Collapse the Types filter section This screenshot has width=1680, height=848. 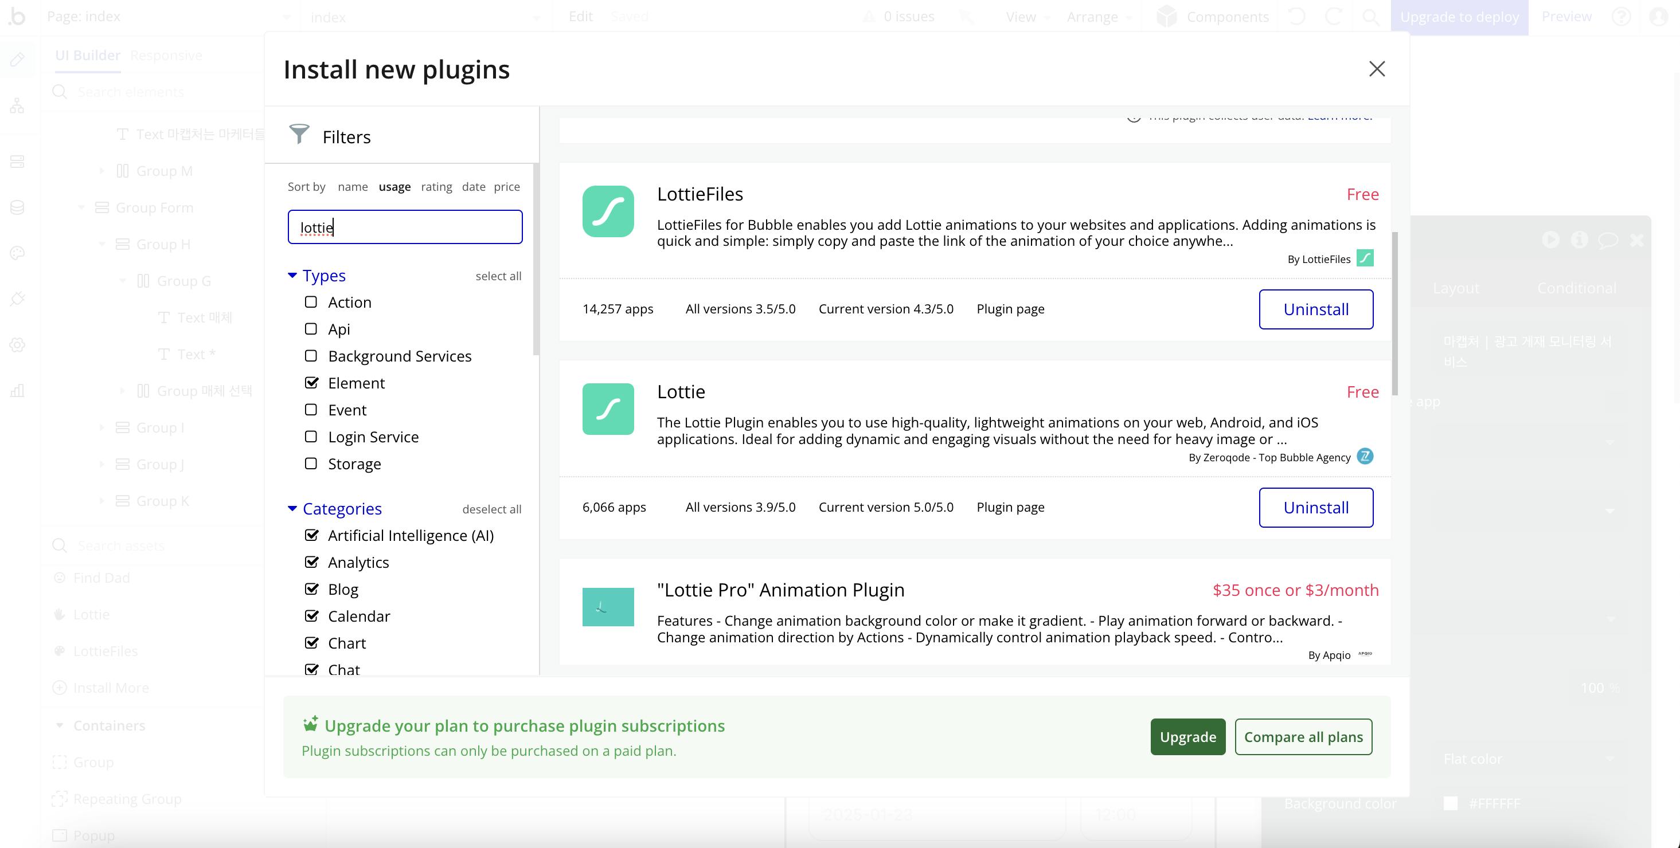[292, 275]
